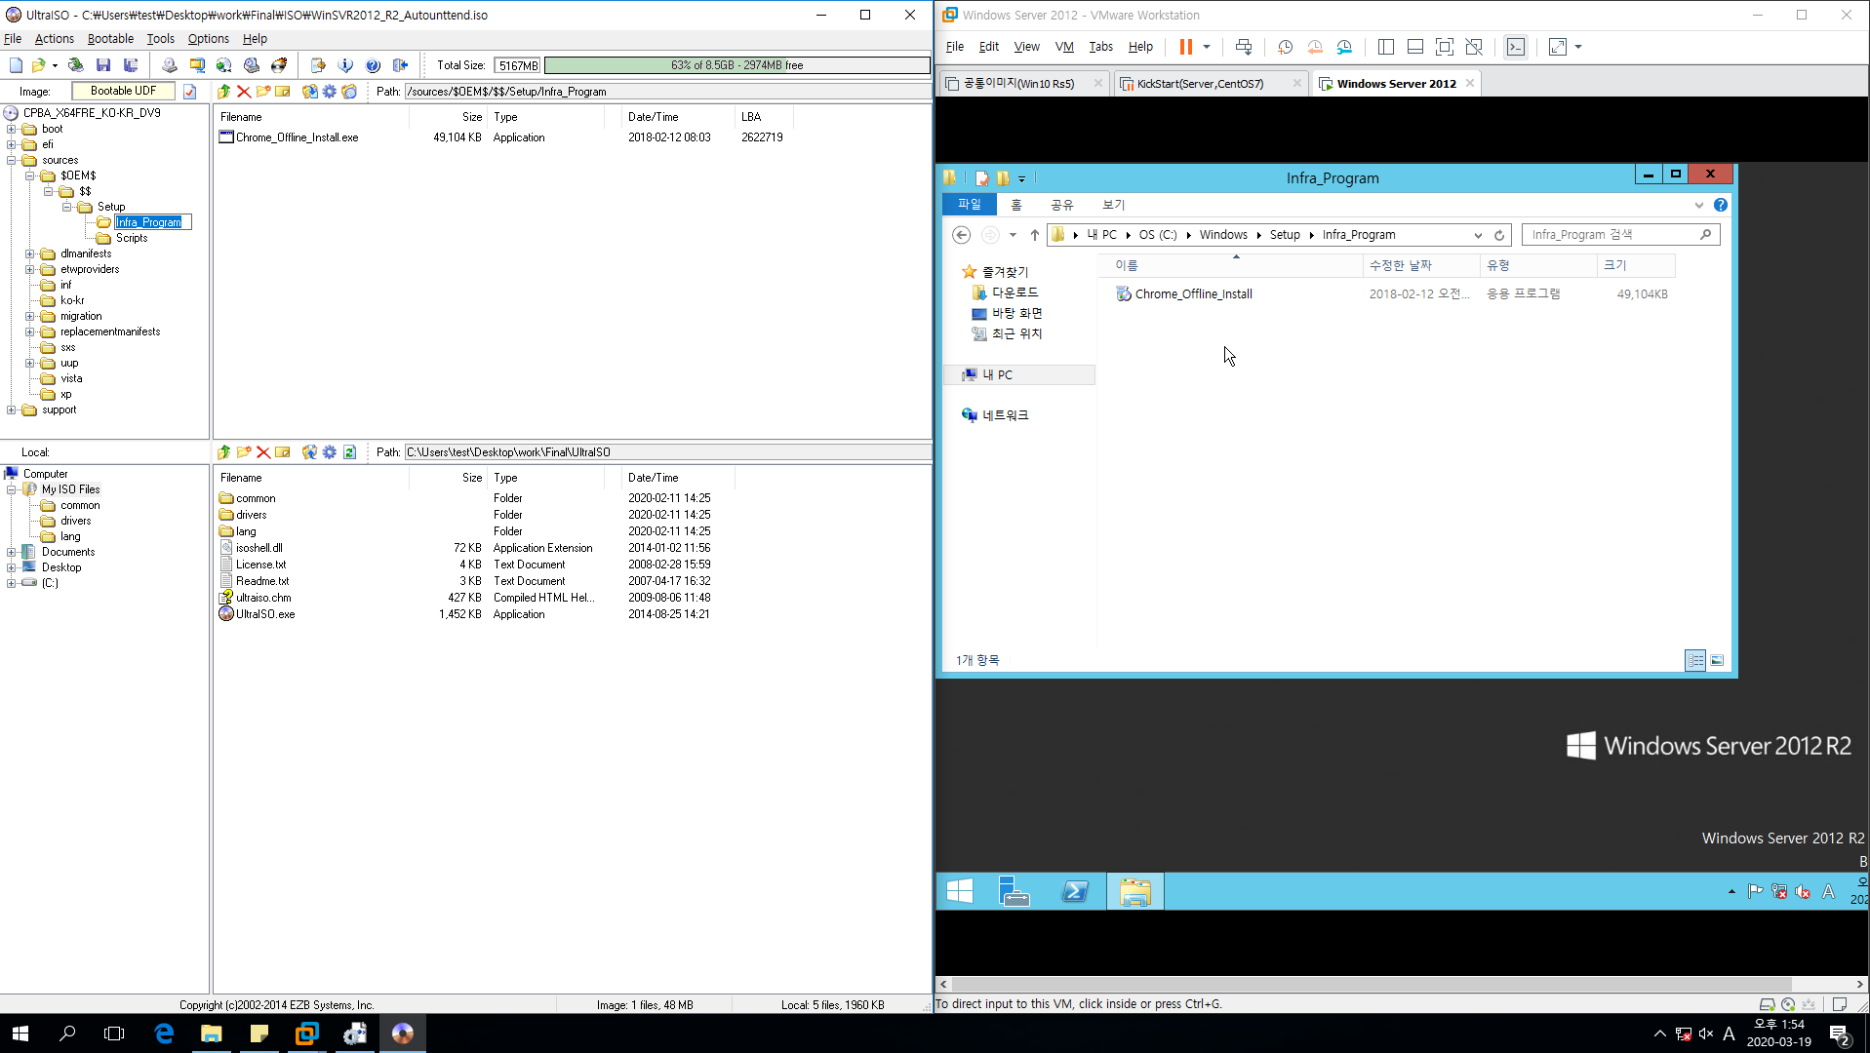Screen dimensions: 1870x1053
Task: Toggle bootable image checkmark icon
Action: (x=190, y=92)
